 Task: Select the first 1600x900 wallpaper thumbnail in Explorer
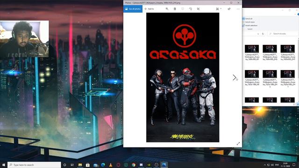(252, 49)
